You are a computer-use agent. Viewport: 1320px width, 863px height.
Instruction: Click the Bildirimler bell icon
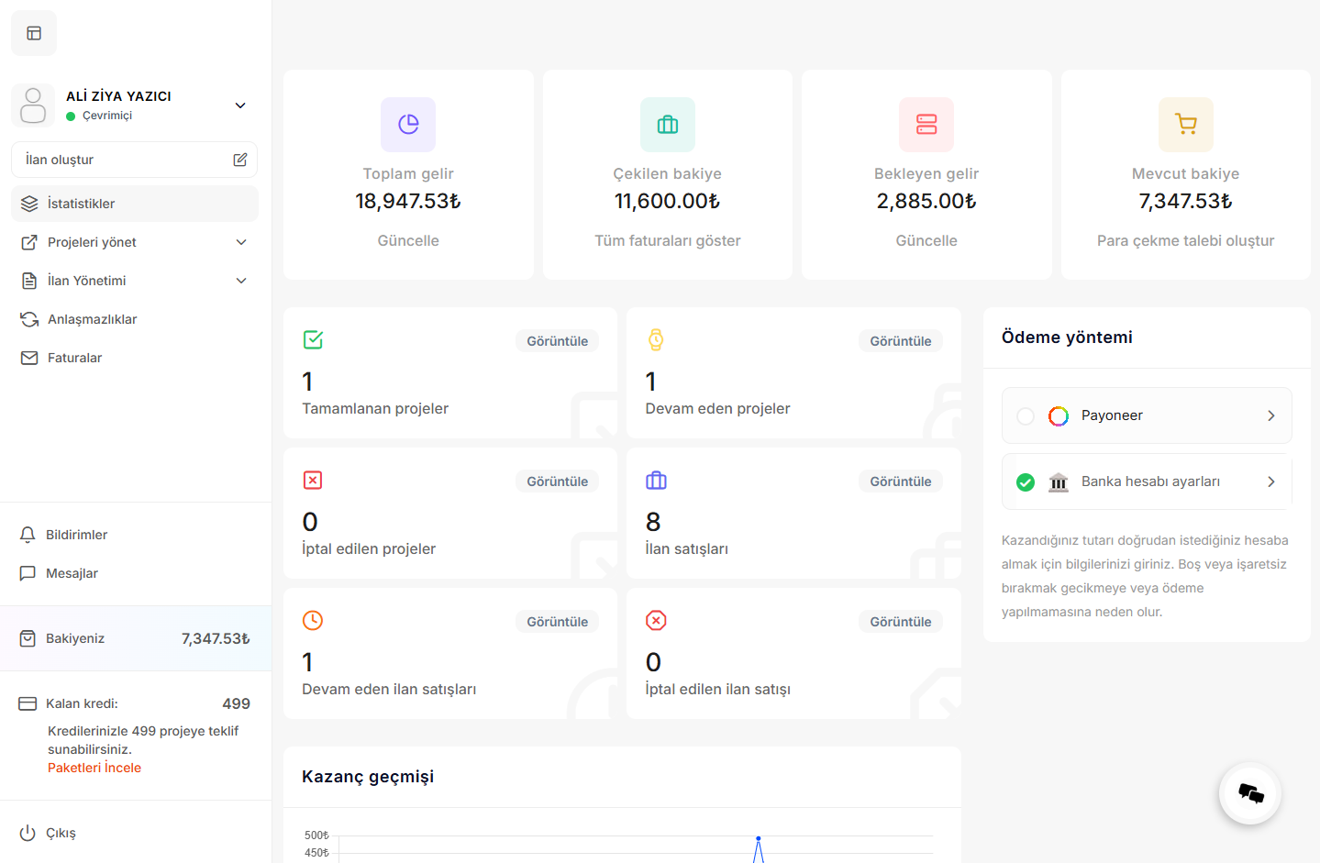pos(28,535)
